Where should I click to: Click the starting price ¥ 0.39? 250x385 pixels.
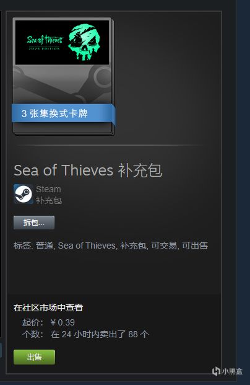[x=62, y=322]
